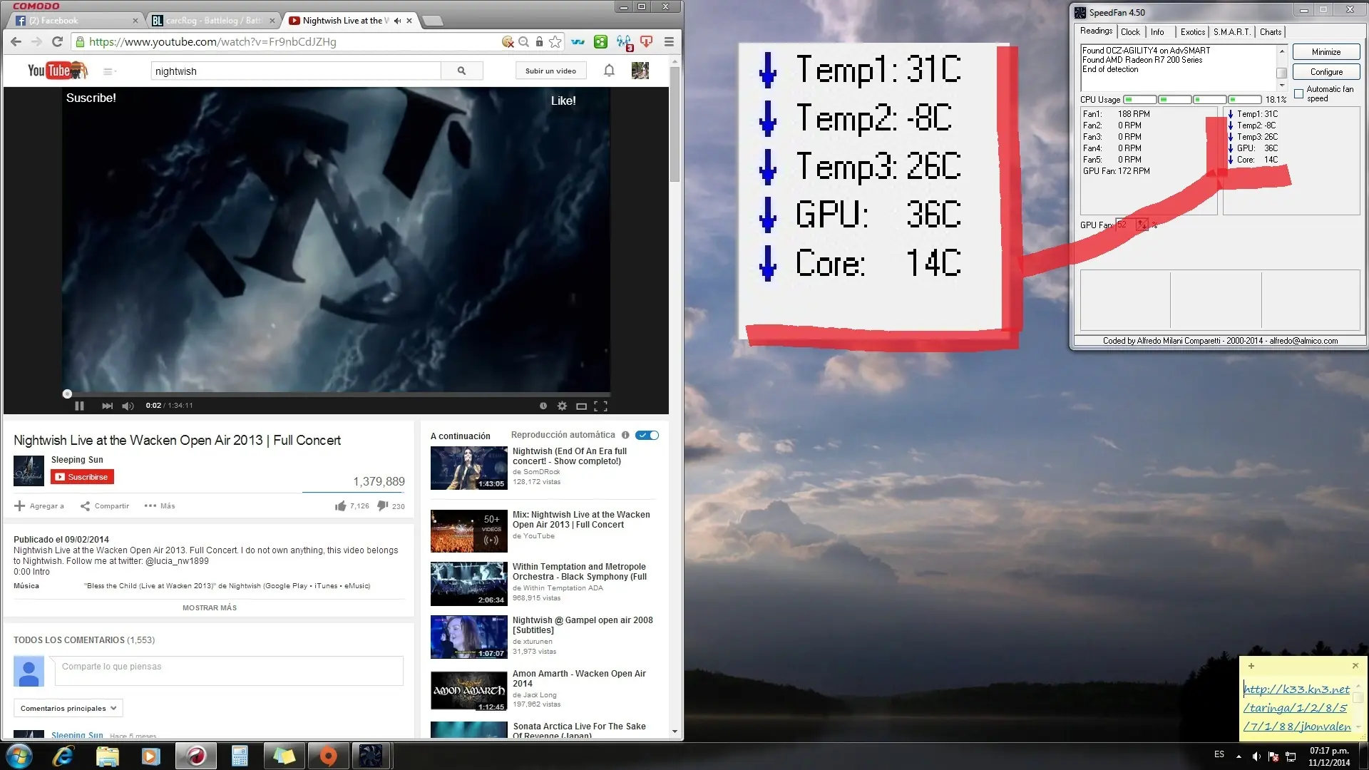
Task: Switch to the Facebook browser tab
Action: pos(74,21)
